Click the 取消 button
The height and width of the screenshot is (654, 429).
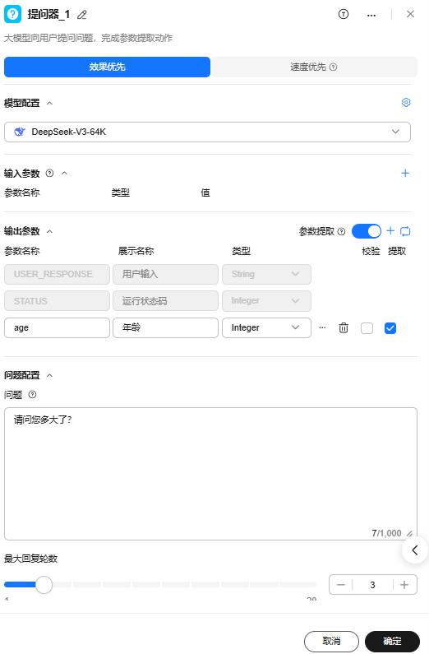(331, 641)
